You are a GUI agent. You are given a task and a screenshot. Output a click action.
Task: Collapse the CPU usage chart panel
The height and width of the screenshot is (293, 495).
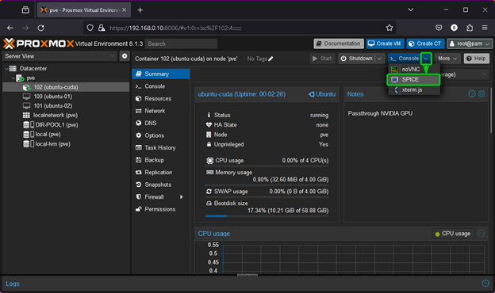pos(481,234)
